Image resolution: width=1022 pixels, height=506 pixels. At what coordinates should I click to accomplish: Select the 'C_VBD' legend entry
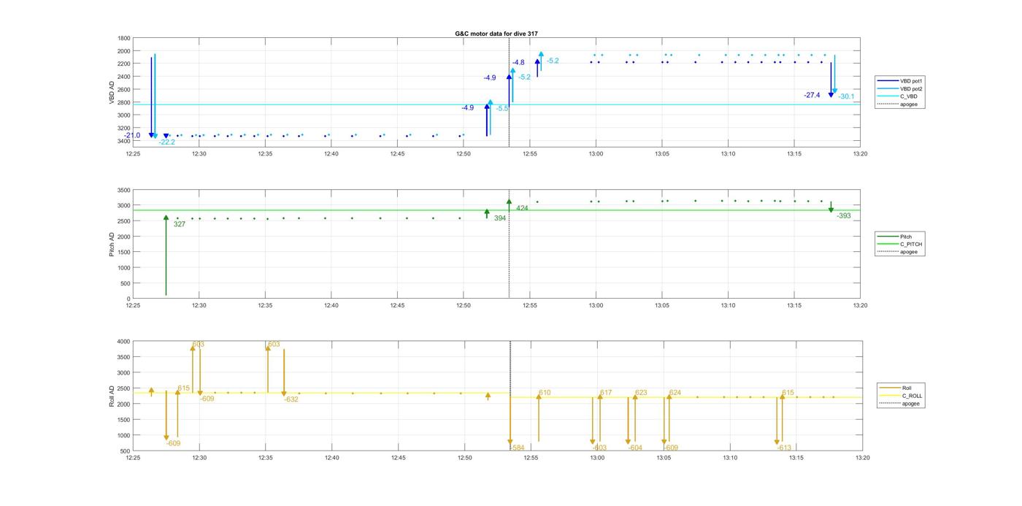pyautogui.click(x=899, y=96)
